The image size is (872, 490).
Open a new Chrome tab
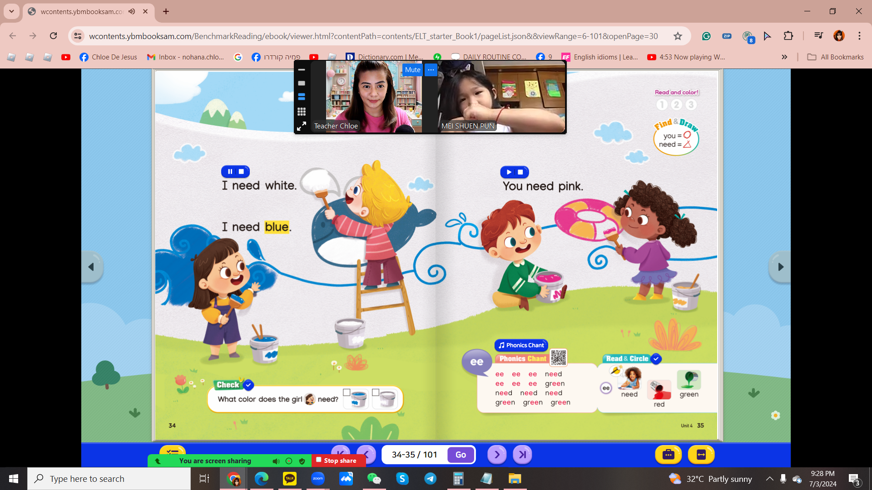(166, 11)
